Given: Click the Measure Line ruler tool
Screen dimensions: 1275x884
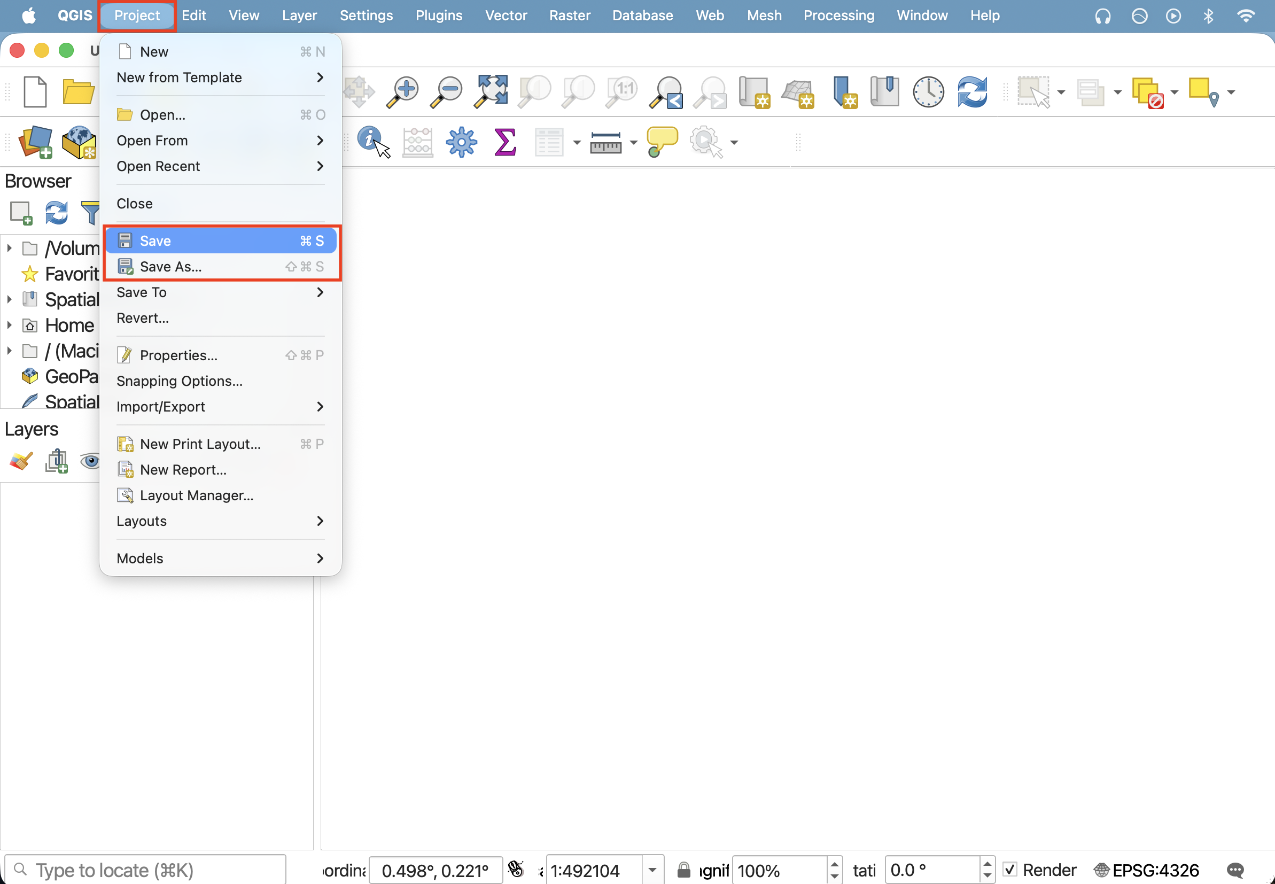Looking at the screenshot, I should tap(605, 142).
